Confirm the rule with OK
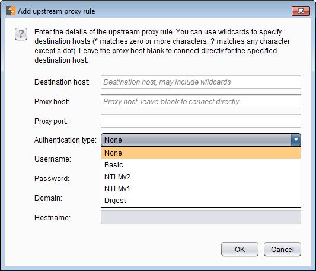Viewport: 316px width, 271px height. [x=240, y=249]
